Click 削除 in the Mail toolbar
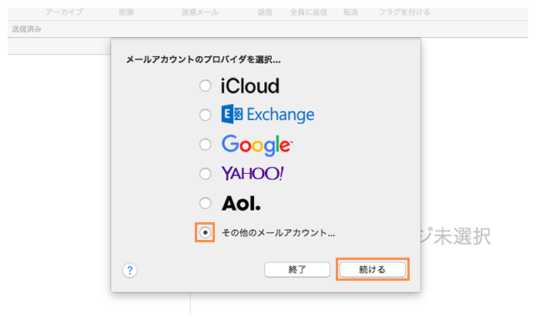Viewport: 536px width, 323px height. tap(126, 12)
